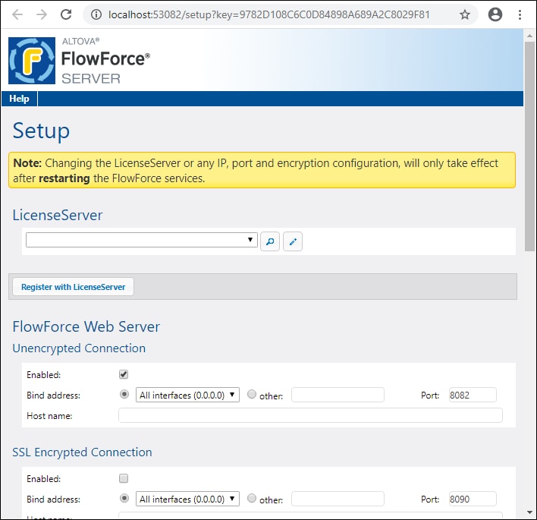Click the Unencrypted Port field showing 8082
This screenshot has width=537, height=520.
(473, 395)
